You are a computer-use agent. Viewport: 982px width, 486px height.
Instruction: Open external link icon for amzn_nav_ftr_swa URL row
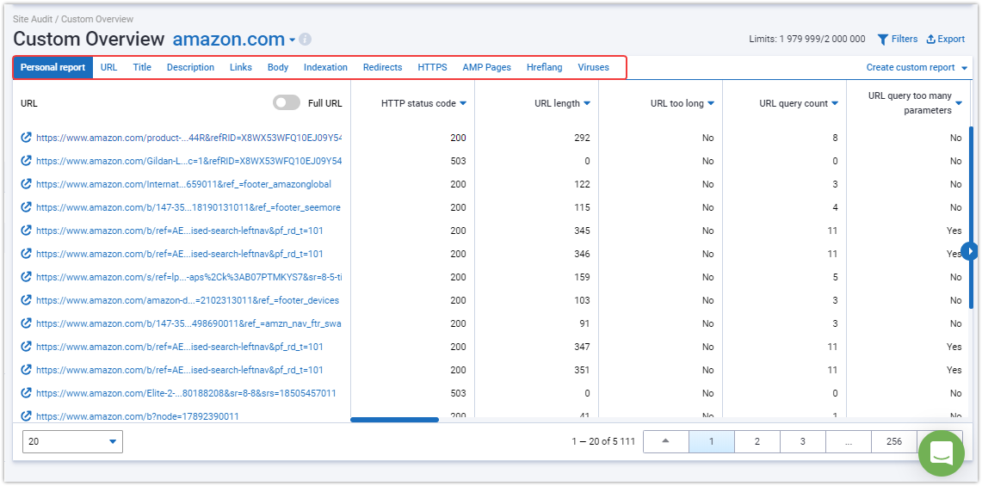(x=27, y=323)
